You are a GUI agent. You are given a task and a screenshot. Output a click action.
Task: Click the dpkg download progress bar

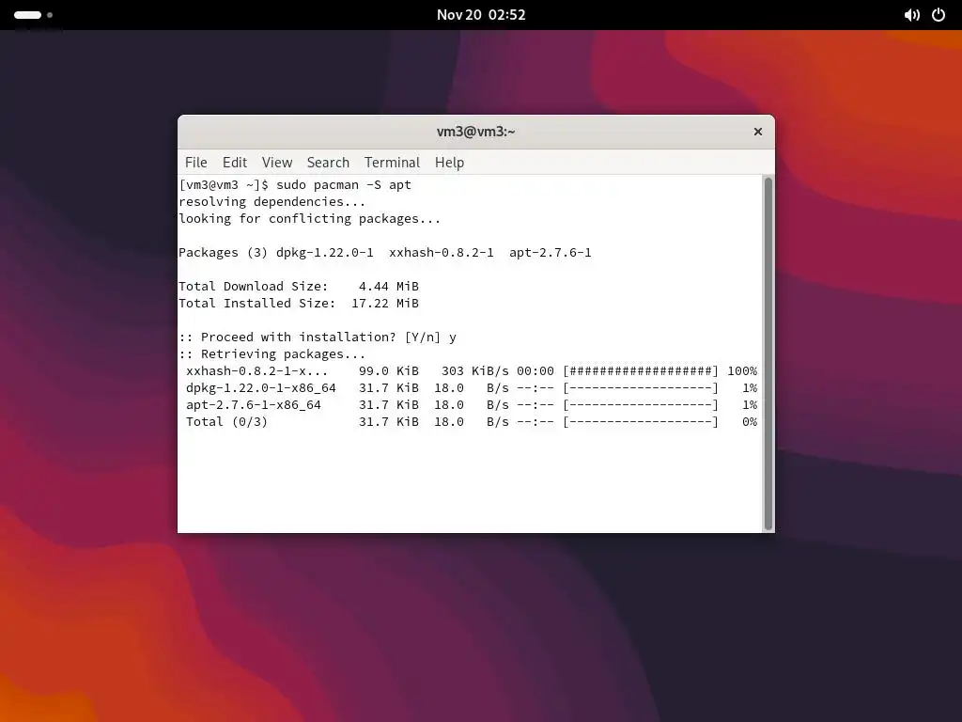[640, 388]
